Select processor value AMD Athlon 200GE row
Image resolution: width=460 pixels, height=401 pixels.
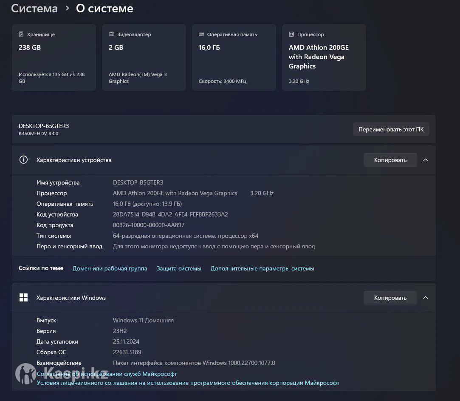[x=193, y=193]
